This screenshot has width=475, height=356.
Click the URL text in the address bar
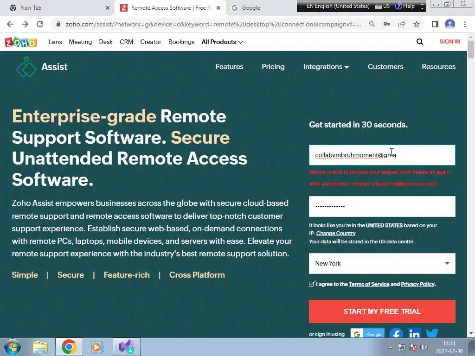pos(213,24)
